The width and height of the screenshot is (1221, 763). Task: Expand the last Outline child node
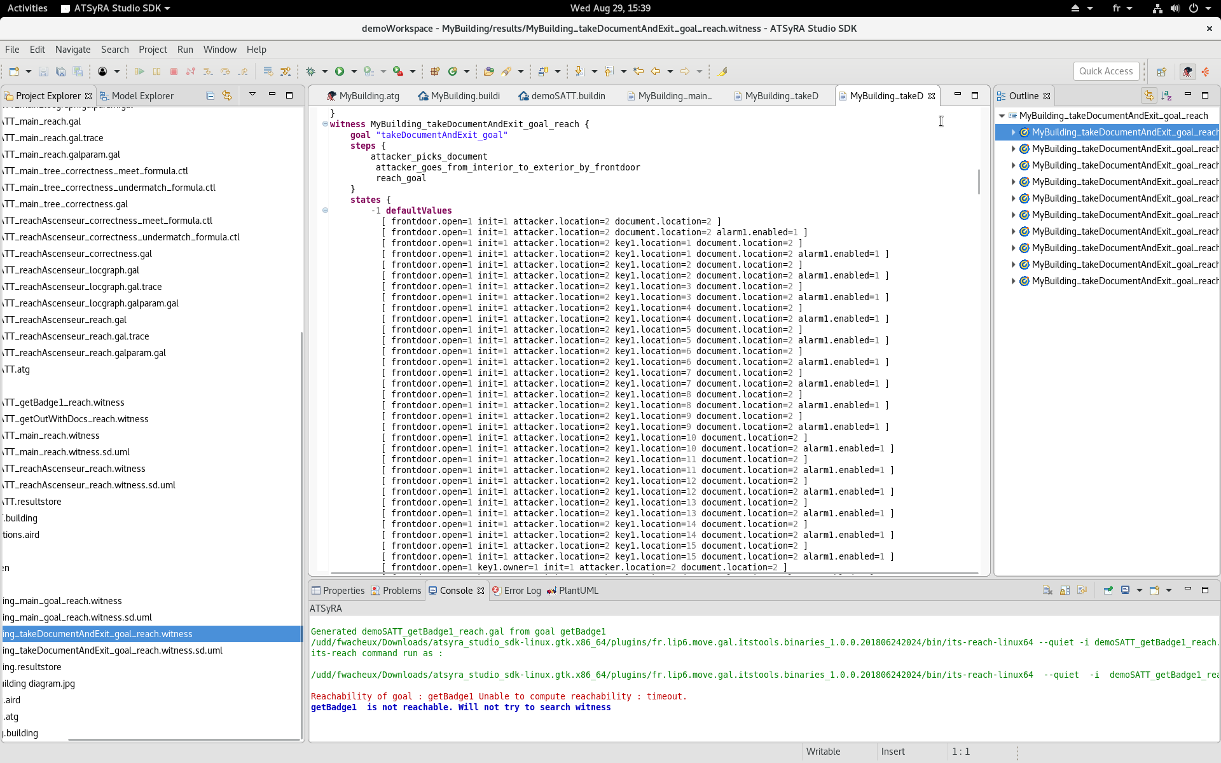pos(1013,281)
